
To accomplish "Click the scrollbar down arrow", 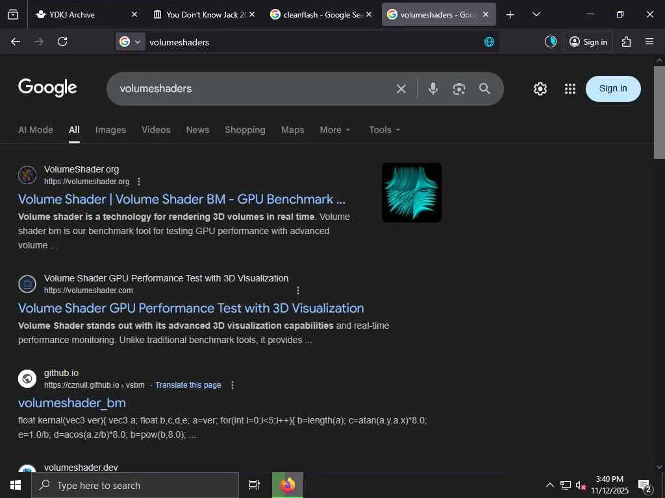I will (x=659, y=467).
